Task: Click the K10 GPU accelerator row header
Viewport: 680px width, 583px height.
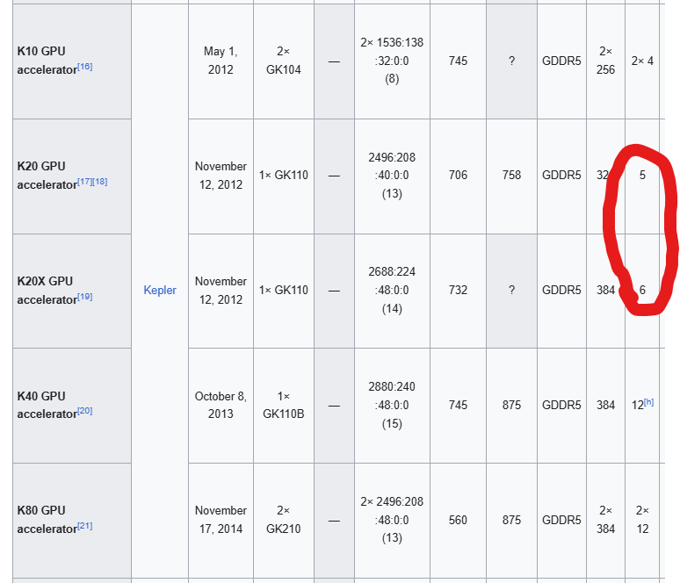Action: (72, 61)
